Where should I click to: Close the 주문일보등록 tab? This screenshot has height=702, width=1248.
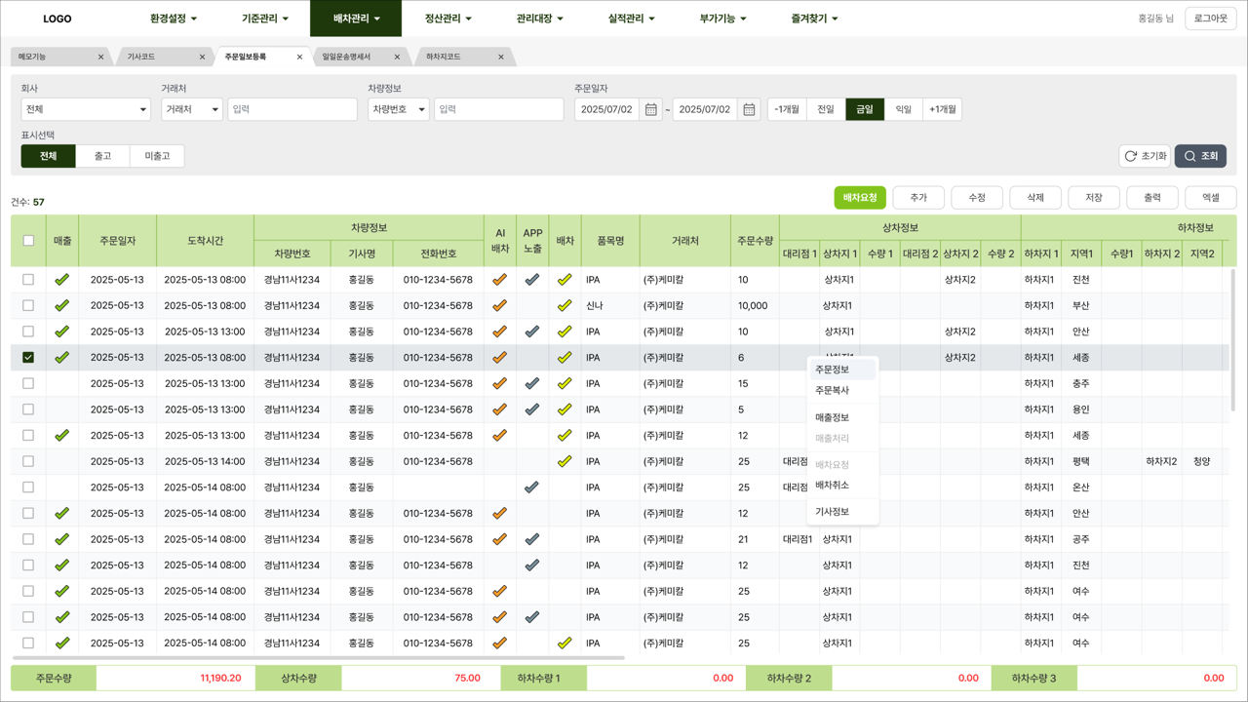(x=299, y=58)
